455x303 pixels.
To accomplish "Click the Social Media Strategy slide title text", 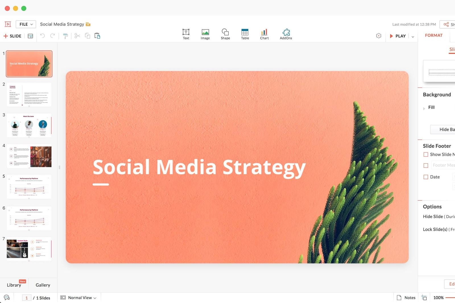I will click(199, 167).
